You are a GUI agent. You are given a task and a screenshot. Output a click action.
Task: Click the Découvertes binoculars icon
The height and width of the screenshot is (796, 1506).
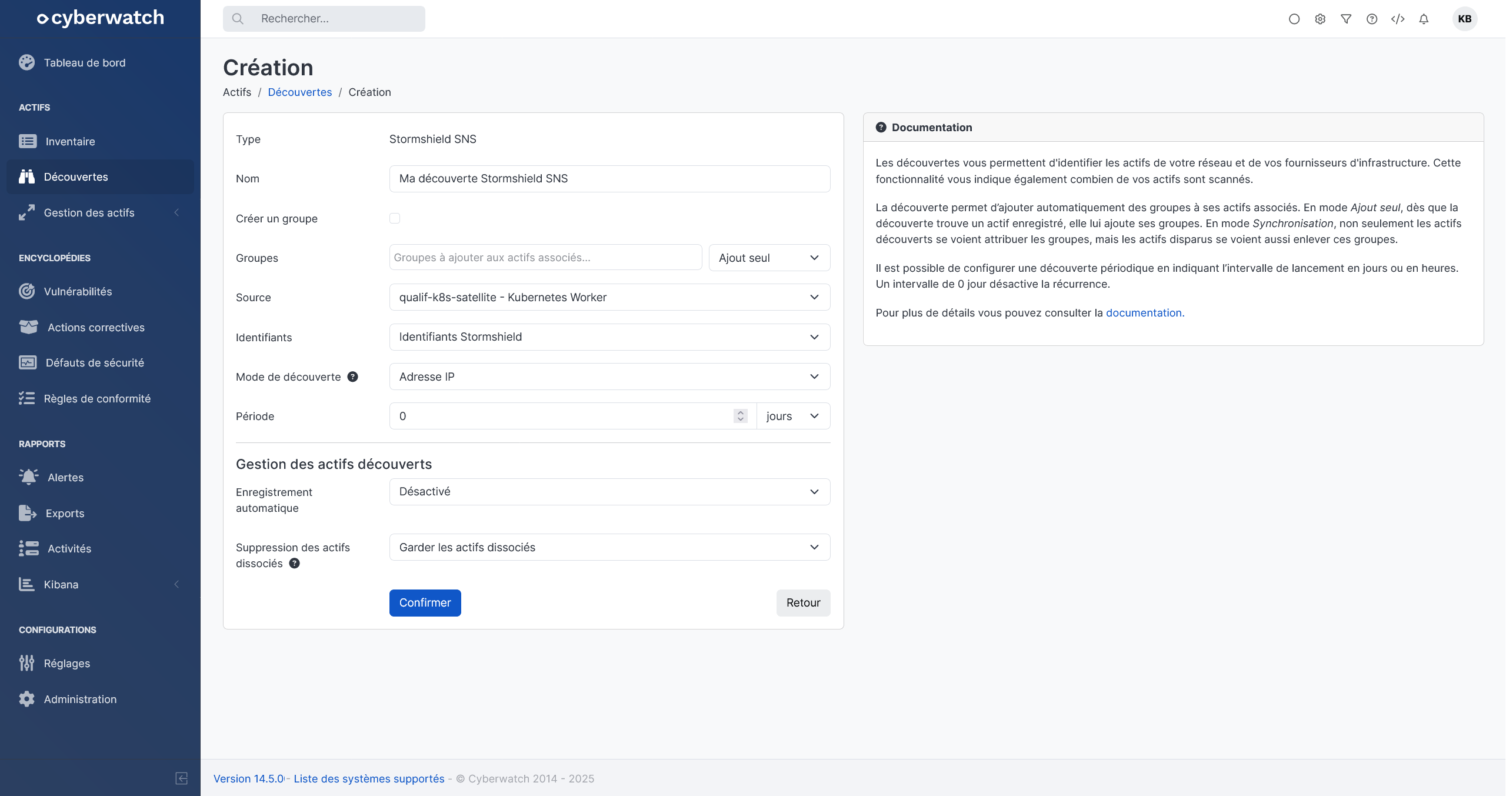coord(26,176)
